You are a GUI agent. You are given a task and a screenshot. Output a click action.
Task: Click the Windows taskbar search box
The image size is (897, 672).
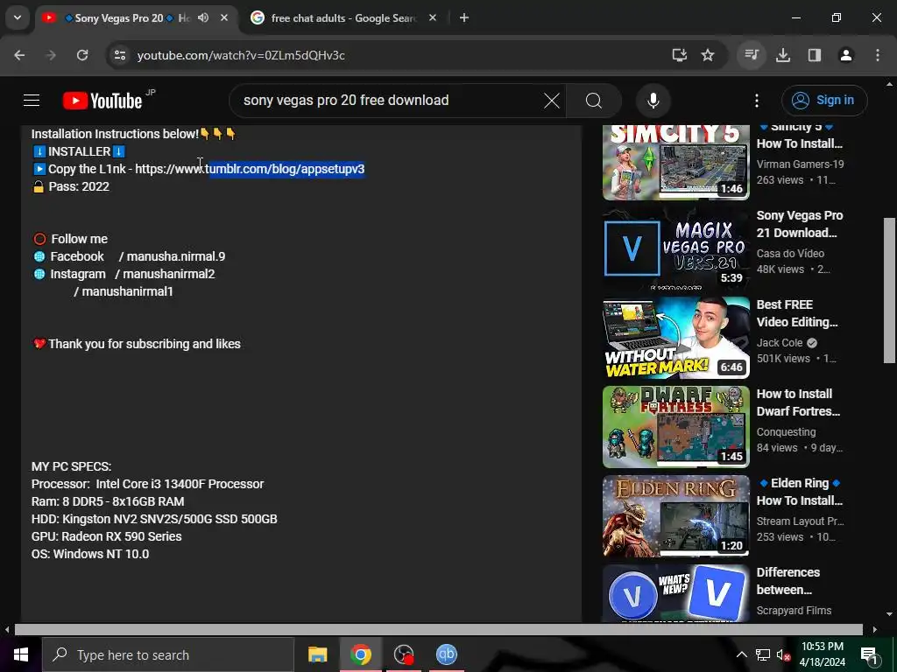[167, 654]
